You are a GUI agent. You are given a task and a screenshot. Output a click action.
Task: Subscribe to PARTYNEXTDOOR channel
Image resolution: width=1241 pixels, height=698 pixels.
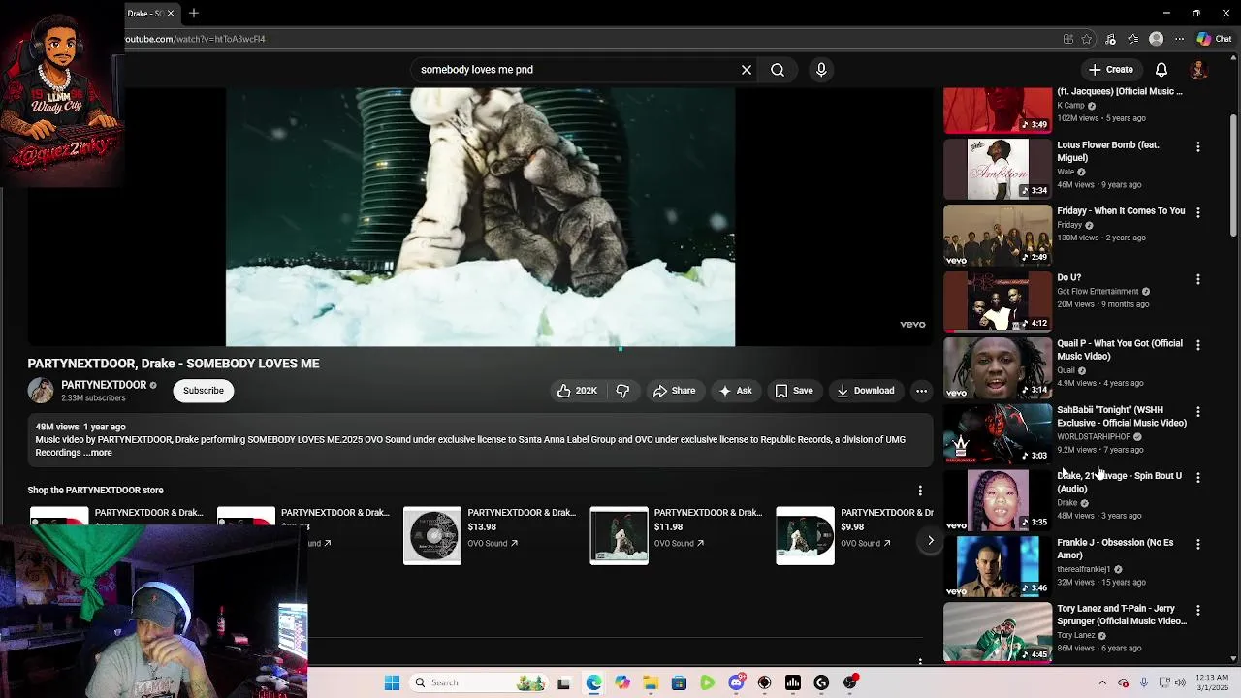(204, 391)
